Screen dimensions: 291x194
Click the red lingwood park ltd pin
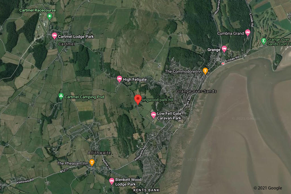click(x=138, y=100)
